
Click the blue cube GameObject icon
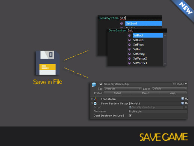[x=94, y=84]
